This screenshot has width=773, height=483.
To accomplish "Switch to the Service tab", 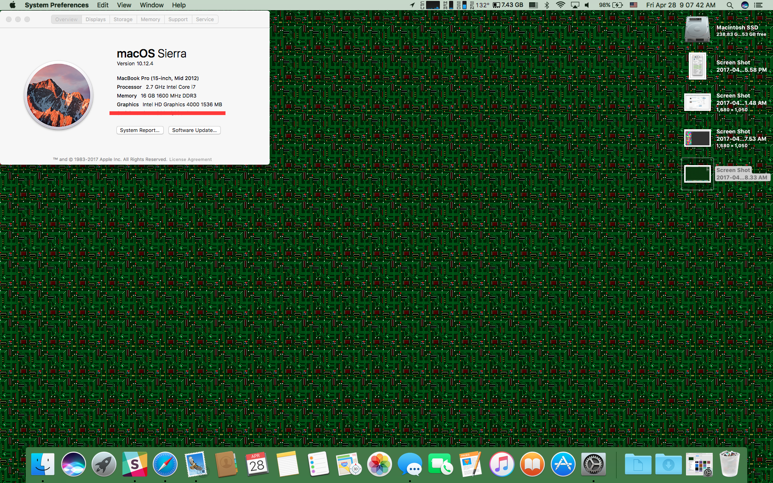I will [x=205, y=19].
